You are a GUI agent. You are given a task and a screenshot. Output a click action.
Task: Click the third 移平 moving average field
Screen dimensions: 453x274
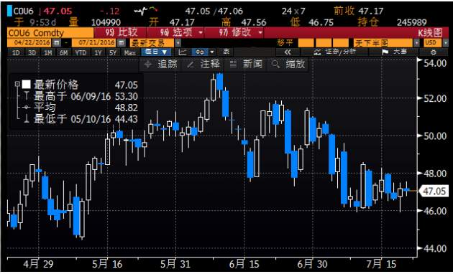[x=341, y=43]
